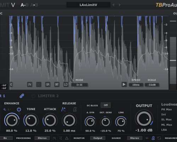
Task: Enable Limiter 2 with its power button
Action: tap(34, 96)
